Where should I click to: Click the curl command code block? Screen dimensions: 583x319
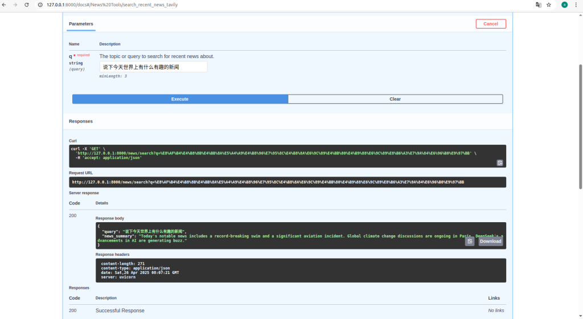pyautogui.click(x=288, y=156)
